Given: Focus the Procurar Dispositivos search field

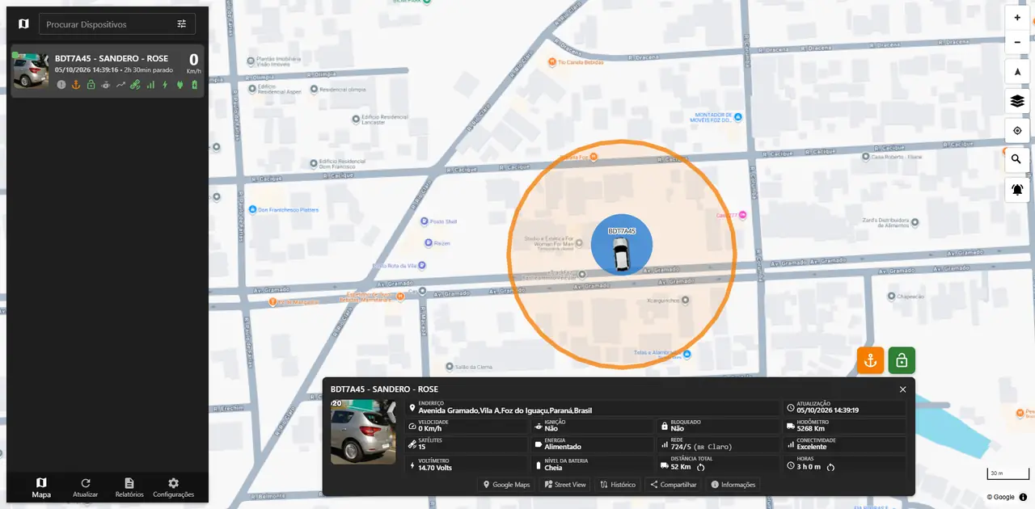Looking at the screenshot, I should click(108, 24).
